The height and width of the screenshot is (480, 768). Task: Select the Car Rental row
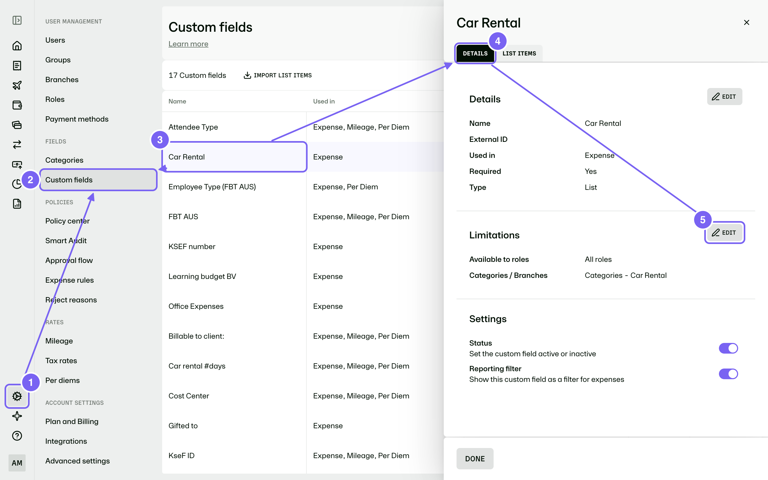coord(303,157)
